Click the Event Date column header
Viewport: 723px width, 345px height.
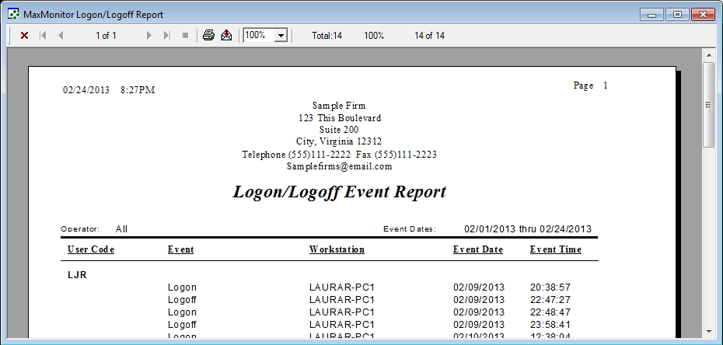(x=477, y=249)
